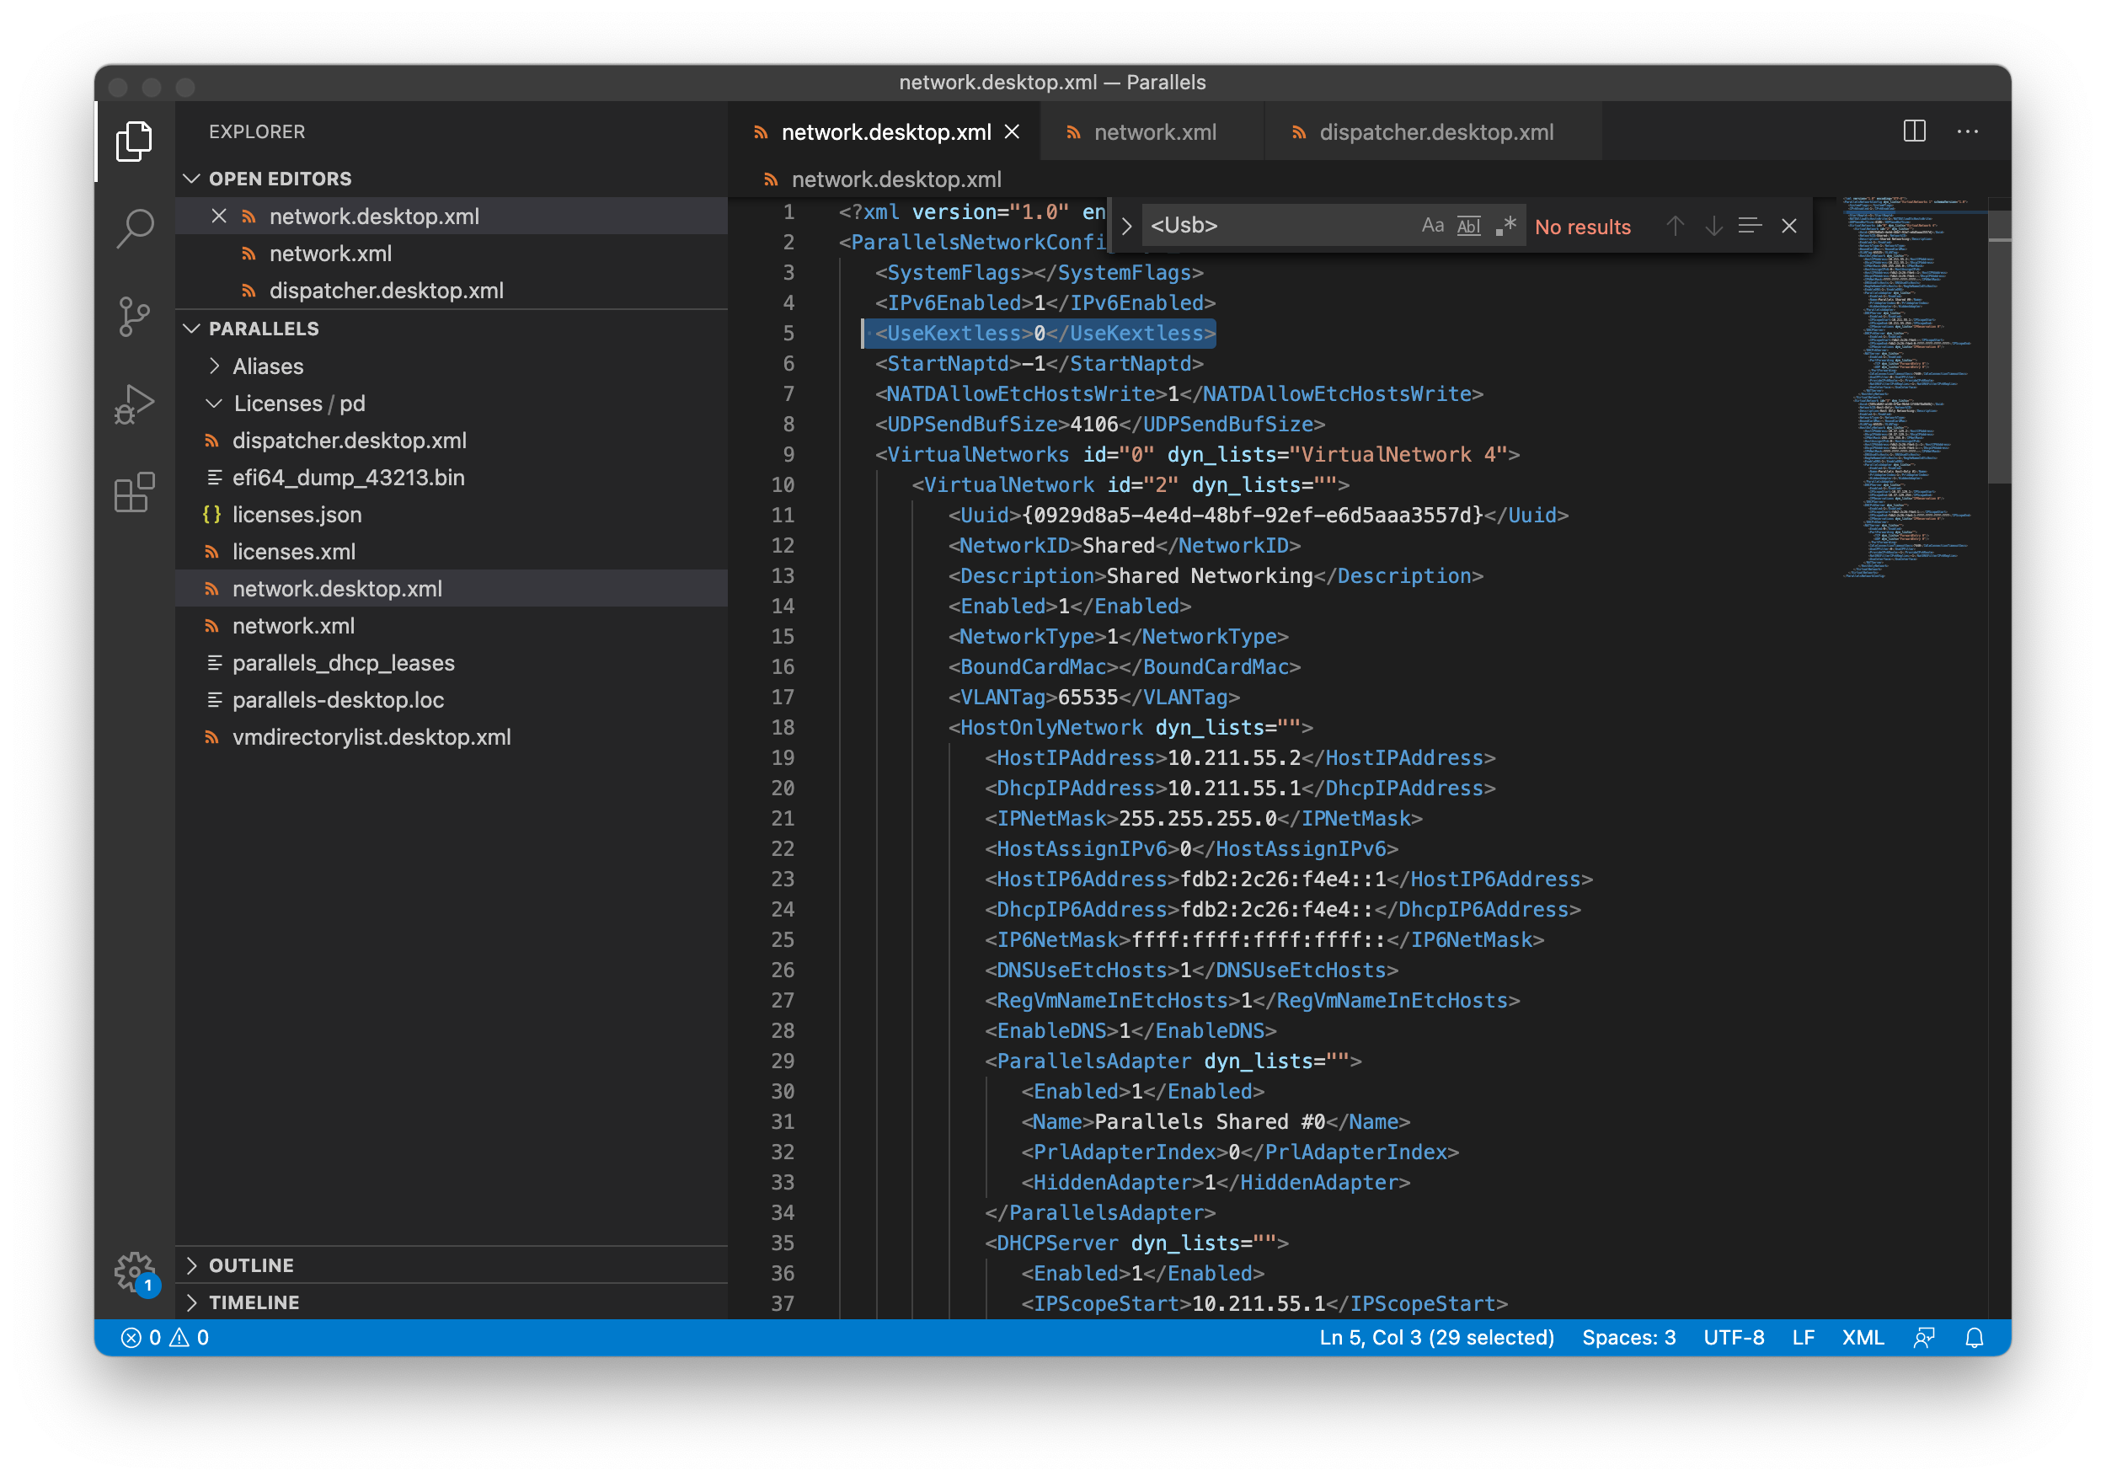Click the Split Editor Right icon
Screen dimensions: 2106x1481
[x=1914, y=131]
